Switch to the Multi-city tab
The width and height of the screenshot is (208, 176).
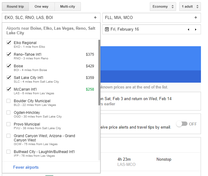[68, 6]
